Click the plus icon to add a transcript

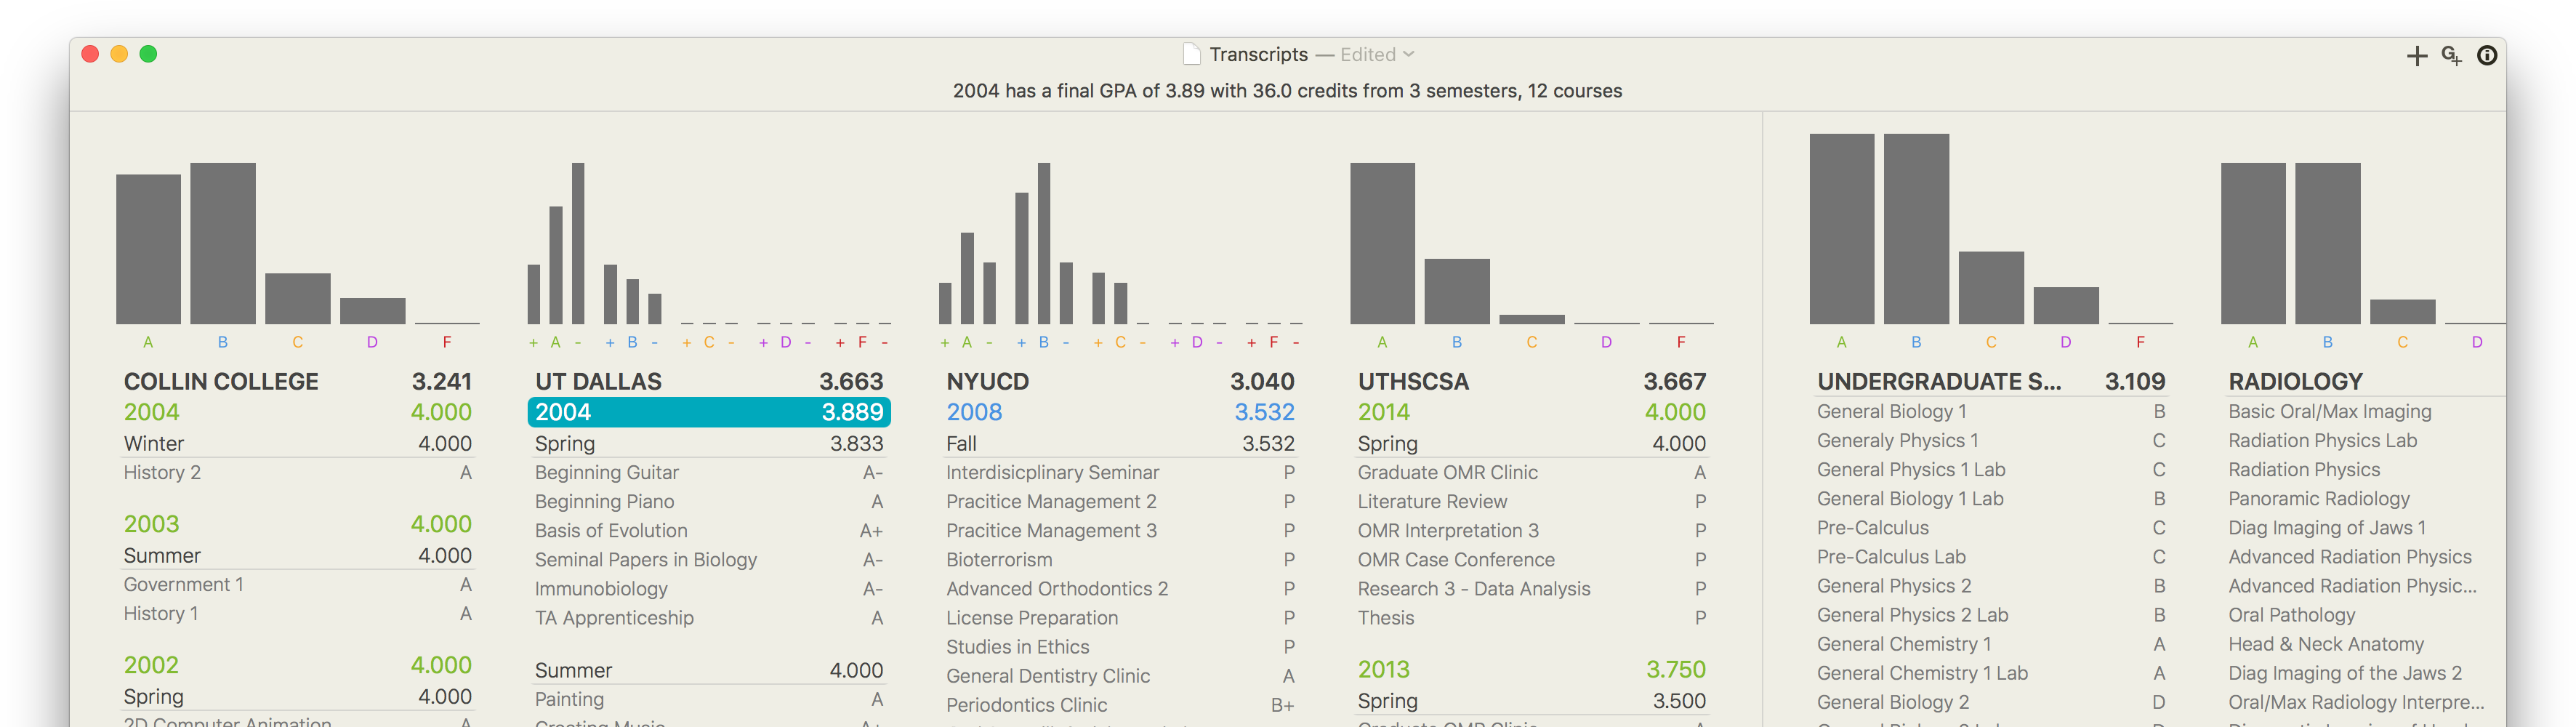(x=2416, y=56)
